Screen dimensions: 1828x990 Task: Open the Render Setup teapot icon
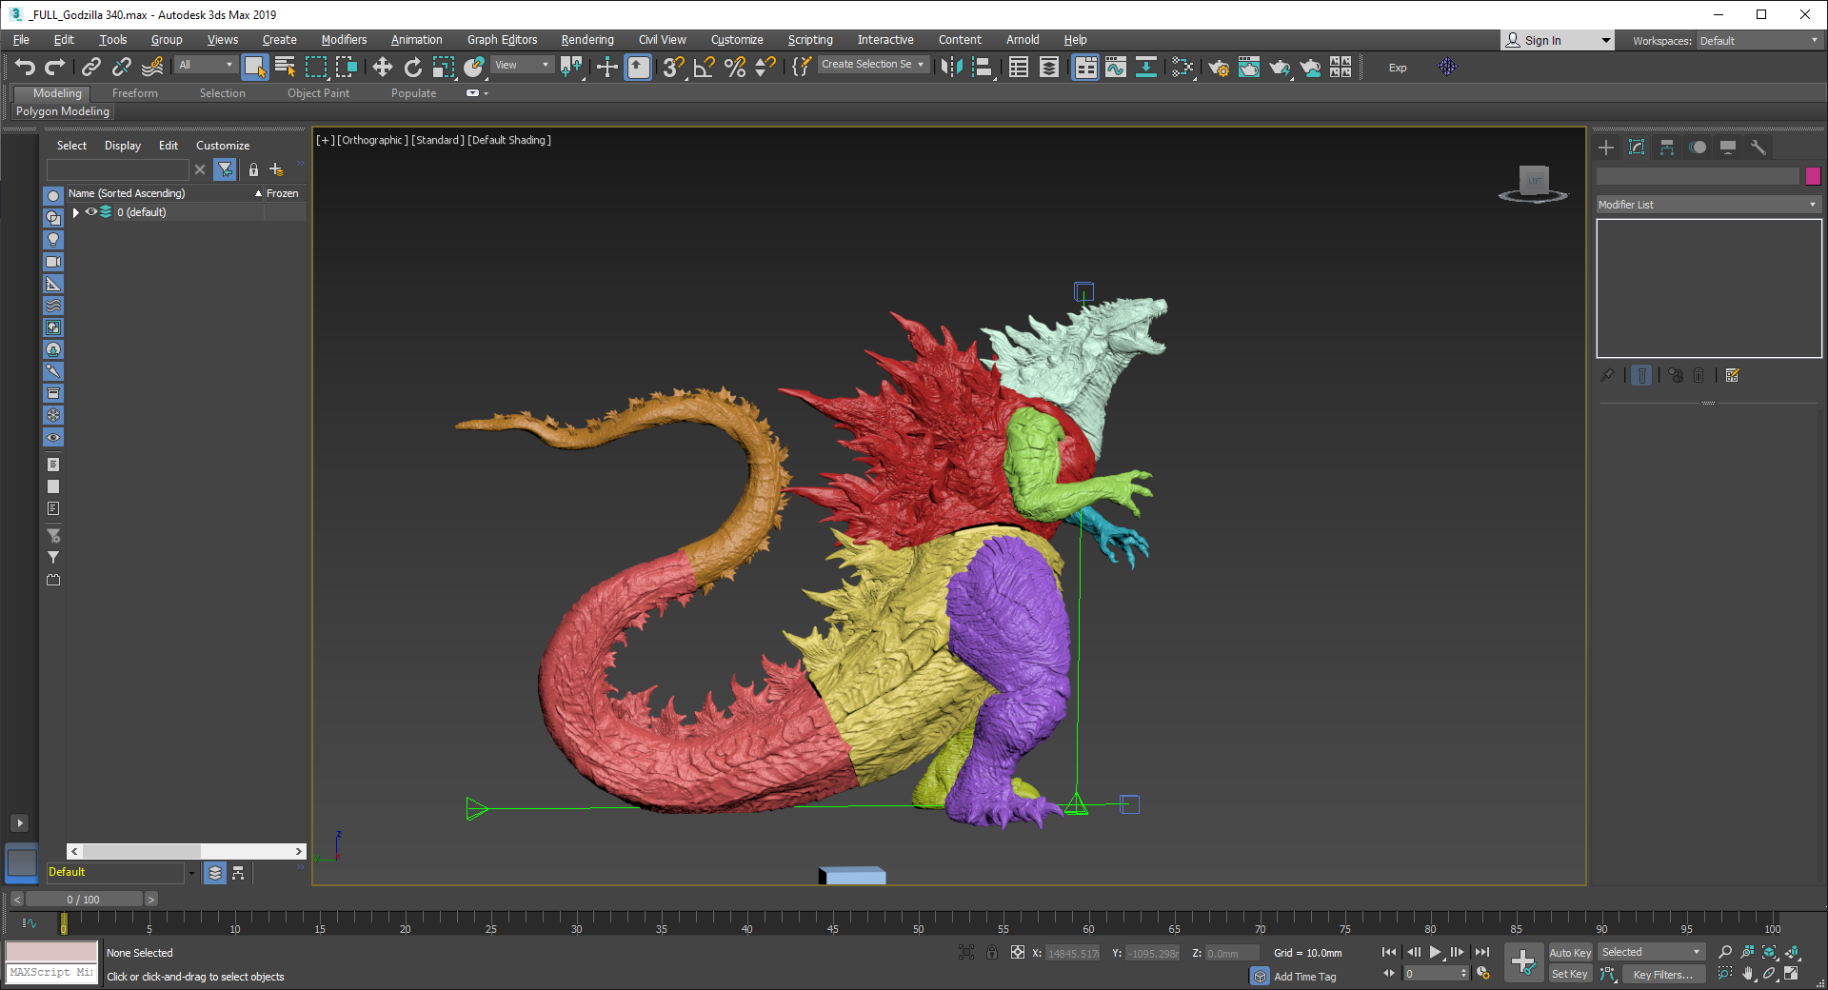(1218, 67)
